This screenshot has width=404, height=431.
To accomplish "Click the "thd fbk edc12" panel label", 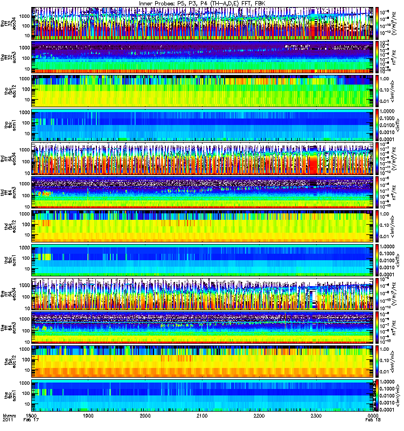I will click(x=10, y=226).
